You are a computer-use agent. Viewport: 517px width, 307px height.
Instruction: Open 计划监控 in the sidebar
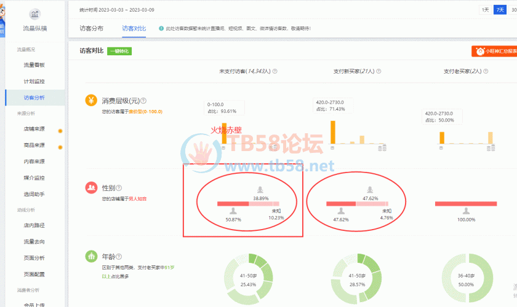(34, 81)
